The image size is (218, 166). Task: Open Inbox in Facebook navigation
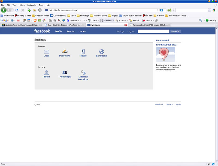[83, 31]
